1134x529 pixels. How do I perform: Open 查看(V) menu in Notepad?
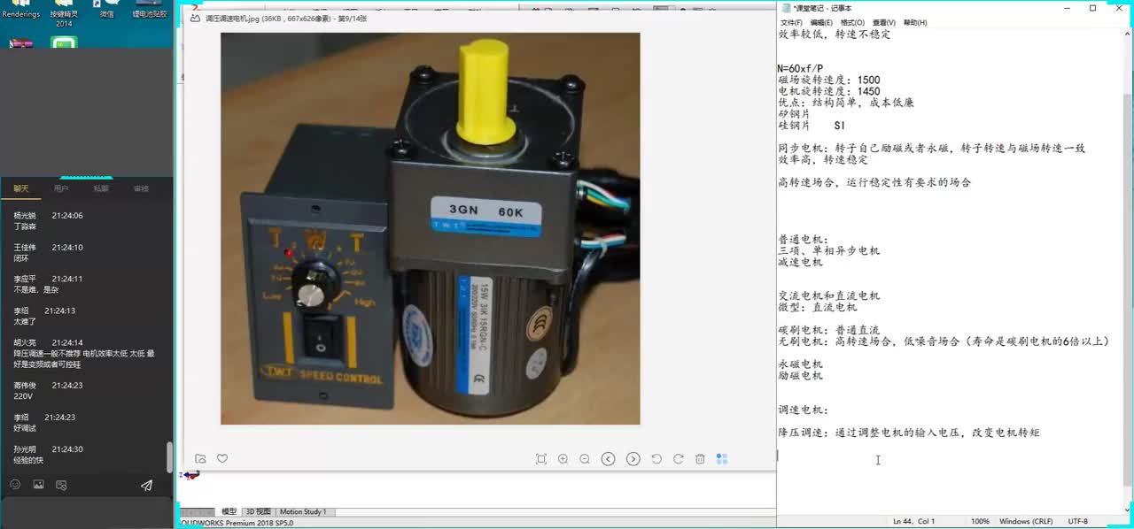pos(884,22)
